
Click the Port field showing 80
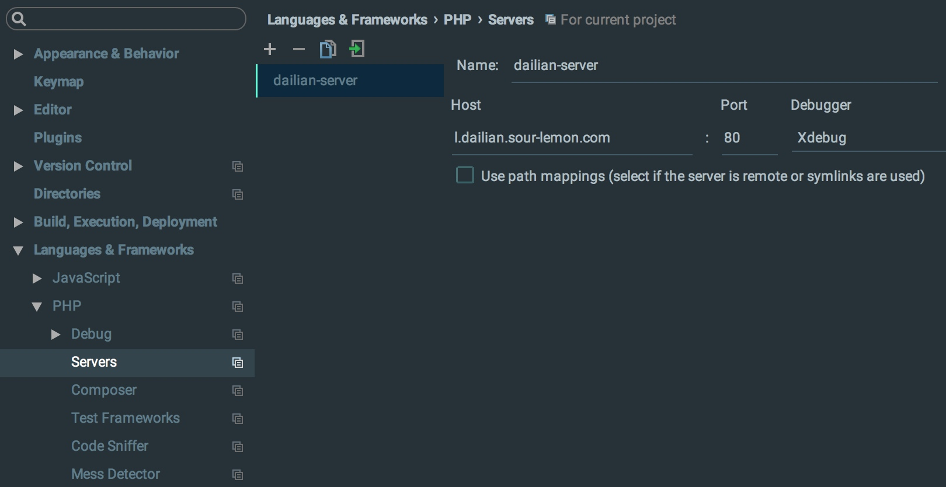point(749,138)
